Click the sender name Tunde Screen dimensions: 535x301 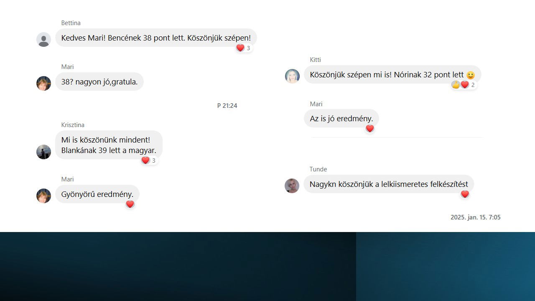(318, 169)
